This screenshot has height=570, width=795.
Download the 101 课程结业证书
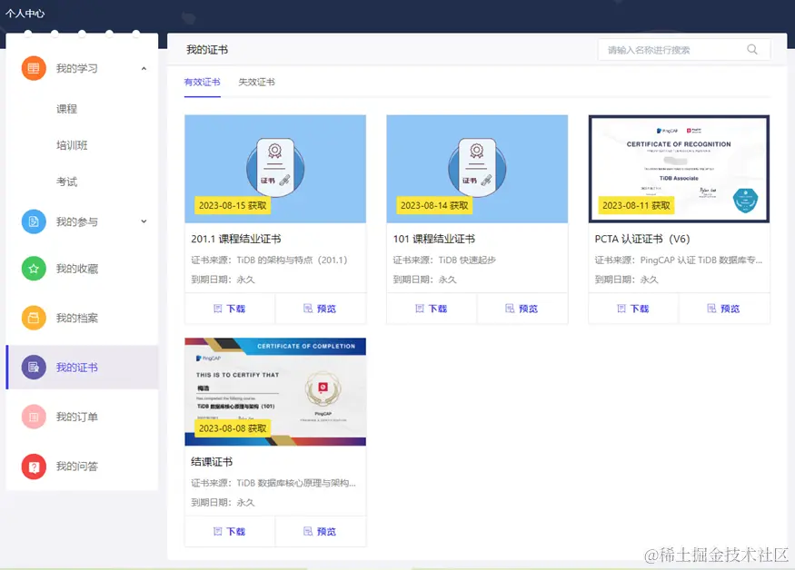[432, 309]
